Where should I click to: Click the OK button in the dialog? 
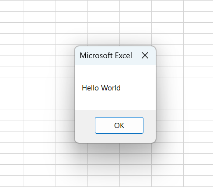pos(119,125)
